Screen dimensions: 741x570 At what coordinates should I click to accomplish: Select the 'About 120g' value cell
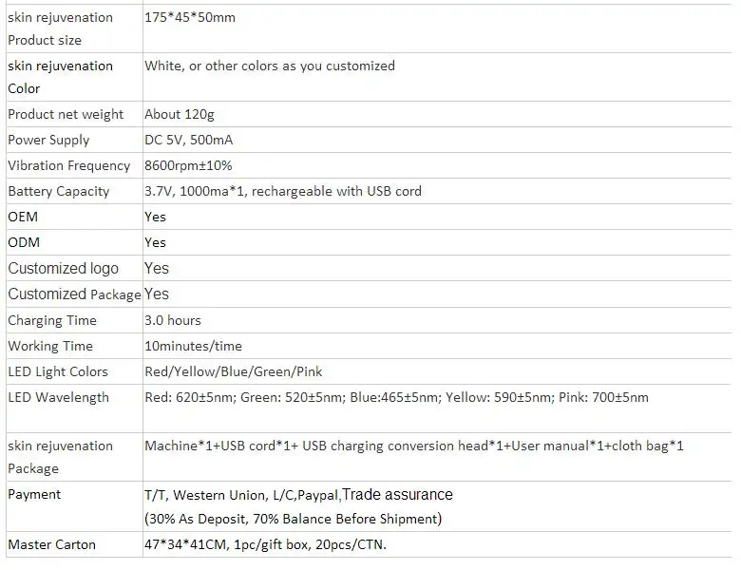click(180, 114)
